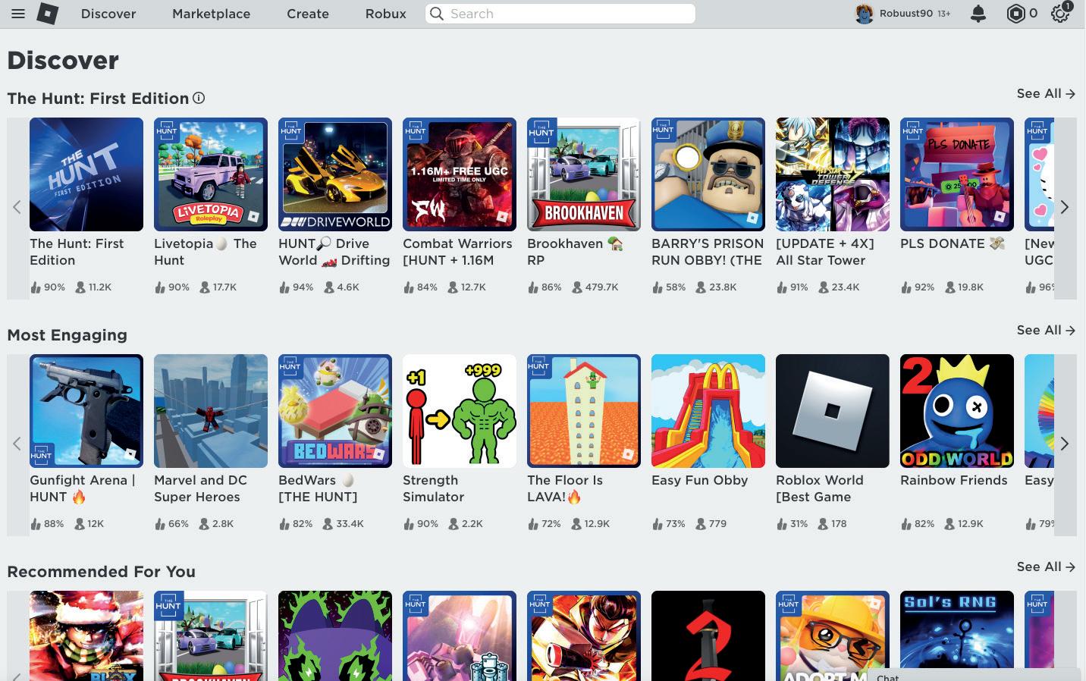Click 'The Hunt: First Edition' game title
This screenshot has width=1086, height=681.
(77, 252)
